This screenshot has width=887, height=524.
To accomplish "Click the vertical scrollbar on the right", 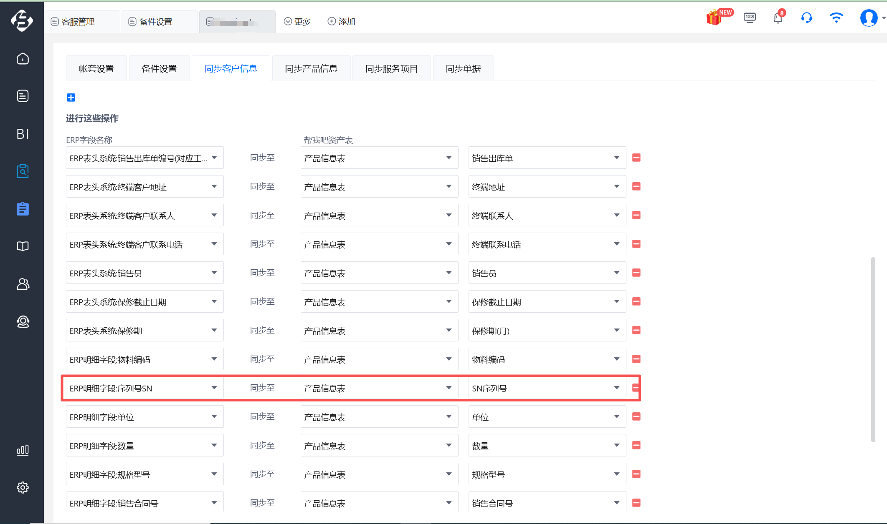I will [x=873, y=349].
